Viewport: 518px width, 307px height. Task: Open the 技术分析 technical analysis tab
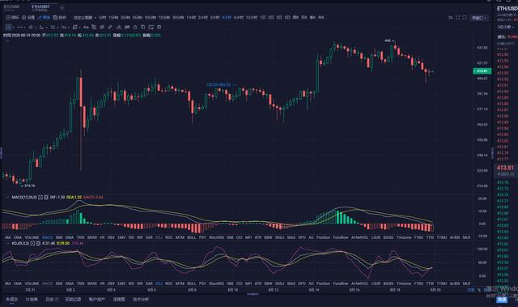[x=141, y=300]
